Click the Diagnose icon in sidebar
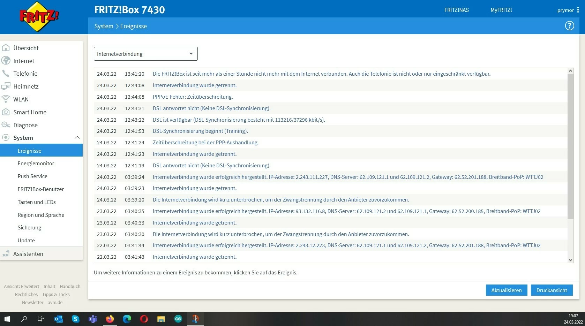 click(x=6, y=125)
